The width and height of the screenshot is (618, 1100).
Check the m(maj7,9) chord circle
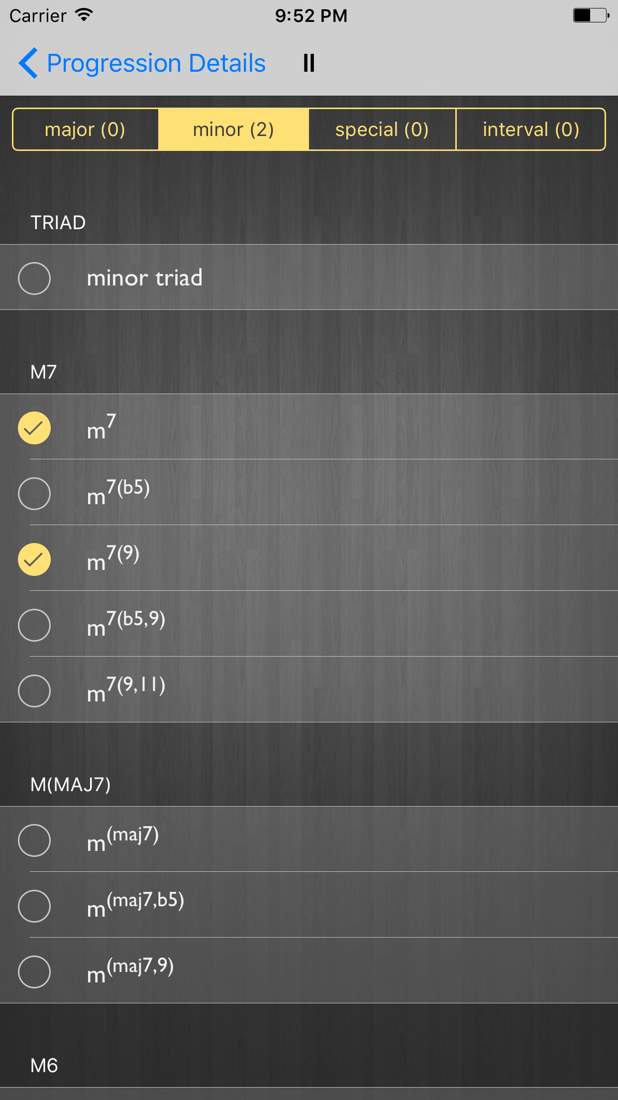pos(34,972)
